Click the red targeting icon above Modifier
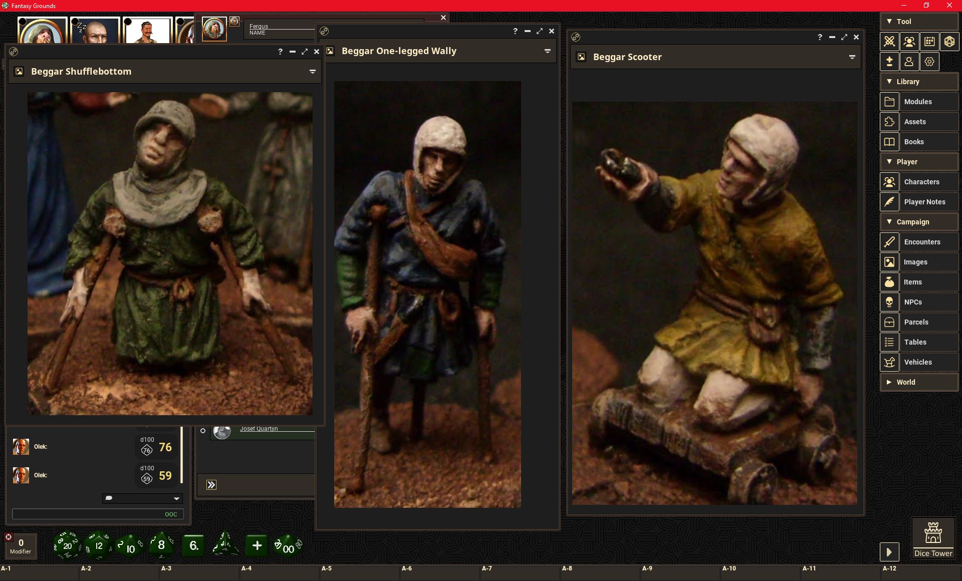 click(x=9, y=537)
